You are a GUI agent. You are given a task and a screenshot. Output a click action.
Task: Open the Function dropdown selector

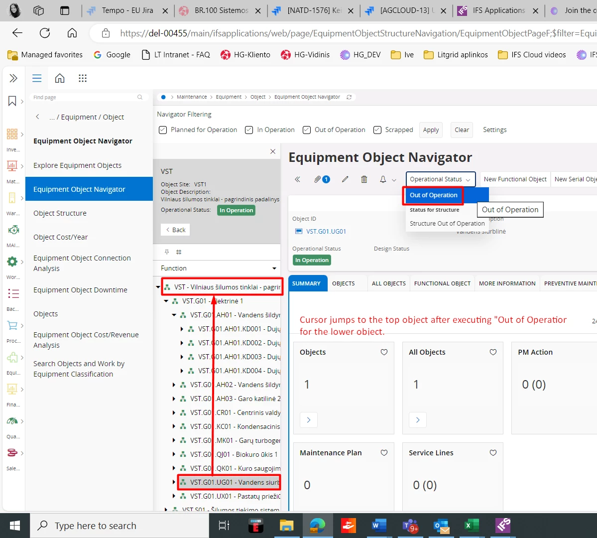tap(217, 268)
